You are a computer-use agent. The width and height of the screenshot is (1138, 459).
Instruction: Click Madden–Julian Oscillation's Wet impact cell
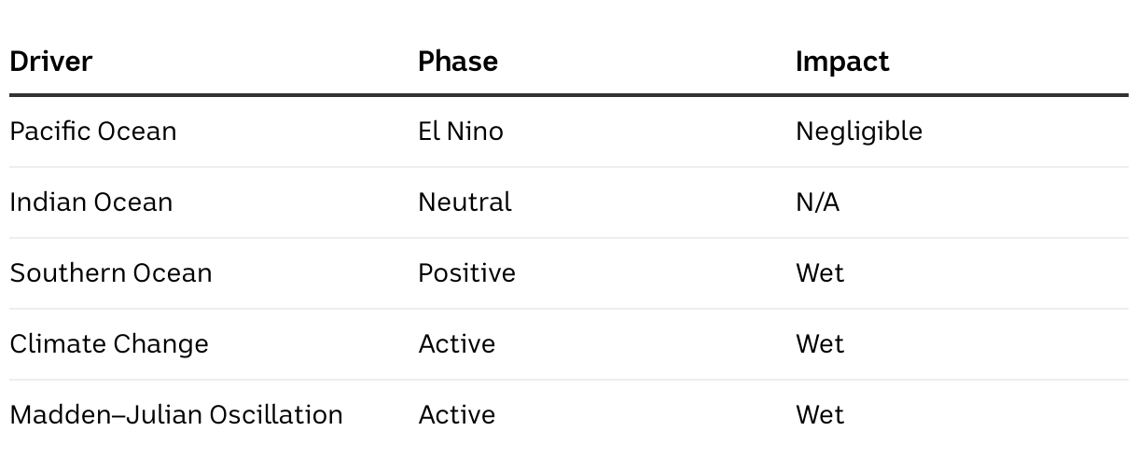point(819,415)
